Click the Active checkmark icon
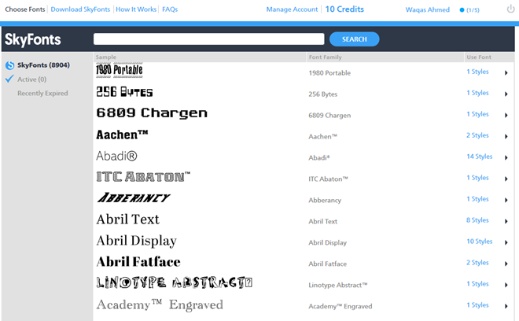Viewport: 519px width, 321px height. (9, 79)
